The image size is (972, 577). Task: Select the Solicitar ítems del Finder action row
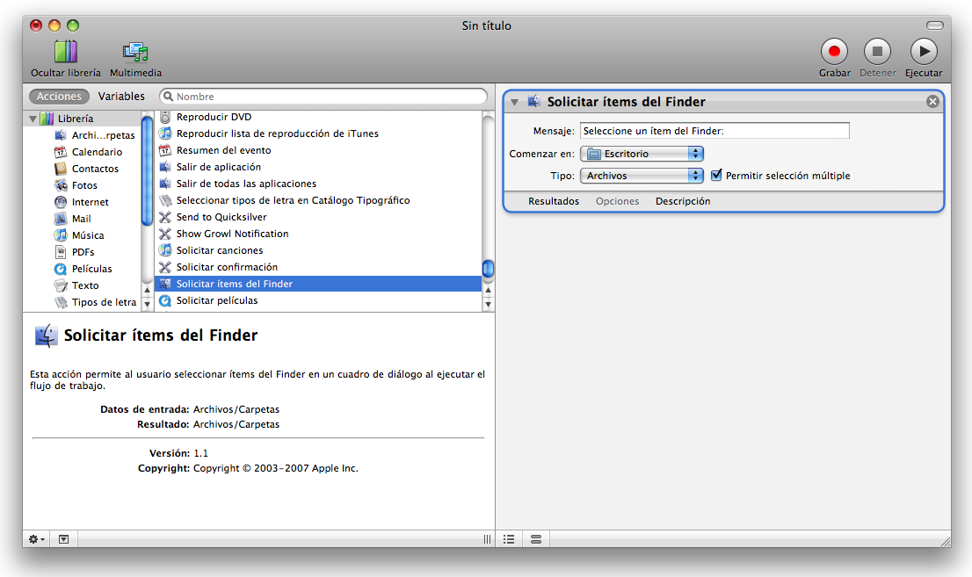(318, 284)
